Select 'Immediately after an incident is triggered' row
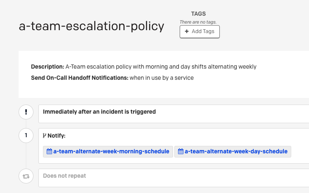Viewport: 309px width, 193px height. pyautogui.click(x=174, y=114)
